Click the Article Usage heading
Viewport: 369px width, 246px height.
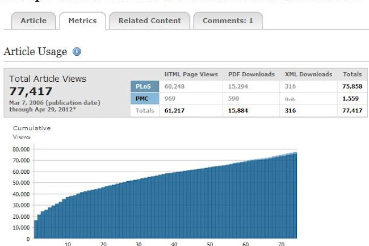35,52
